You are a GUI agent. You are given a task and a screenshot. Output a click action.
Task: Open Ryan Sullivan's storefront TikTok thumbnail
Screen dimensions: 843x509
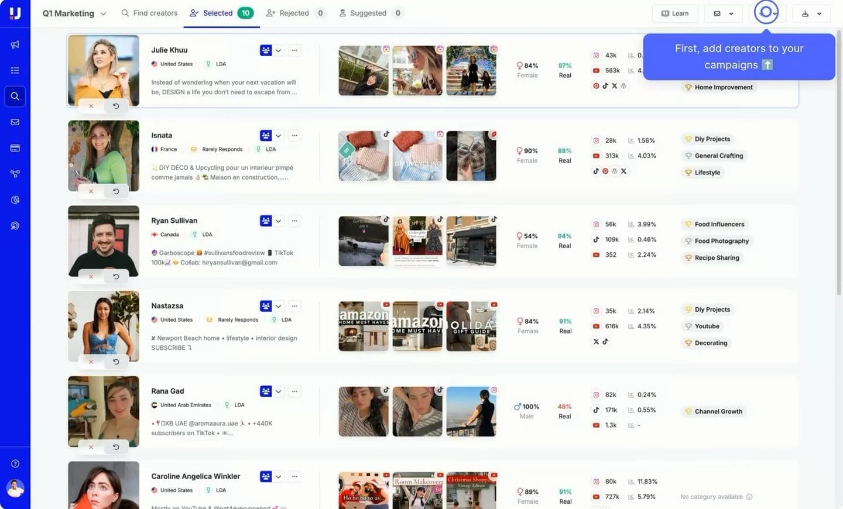(x=471, y=241)
